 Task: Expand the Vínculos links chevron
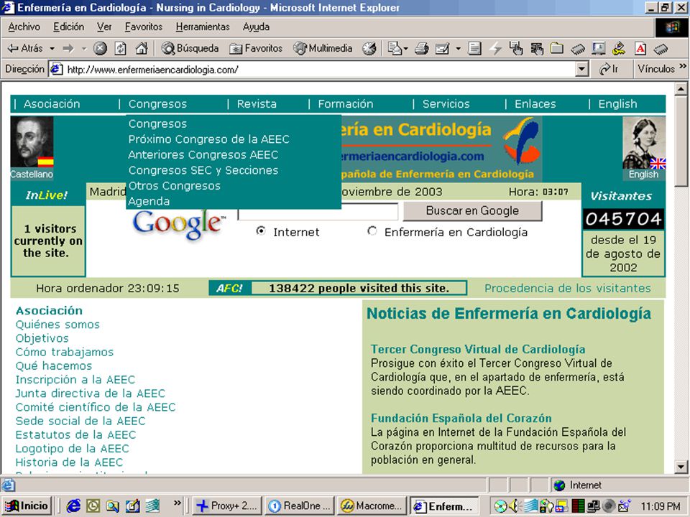click(683, 66)
